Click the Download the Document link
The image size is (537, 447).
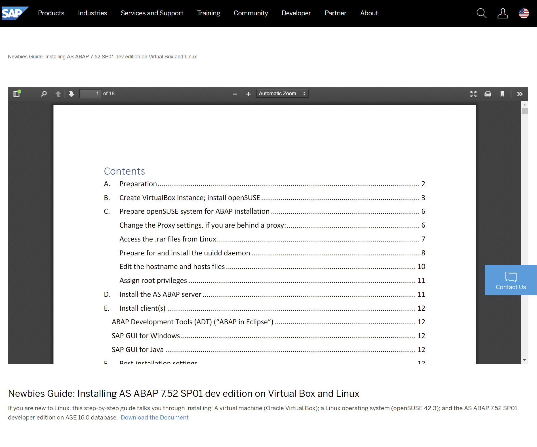tap(155, 418)
